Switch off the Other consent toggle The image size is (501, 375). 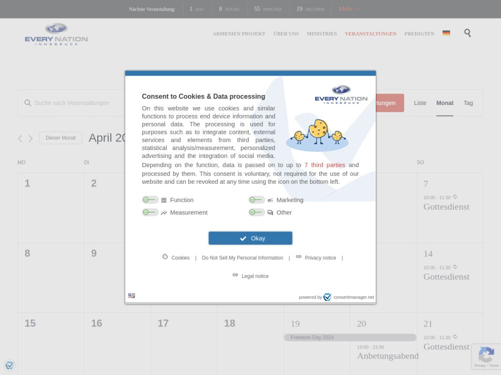[257, 212]
